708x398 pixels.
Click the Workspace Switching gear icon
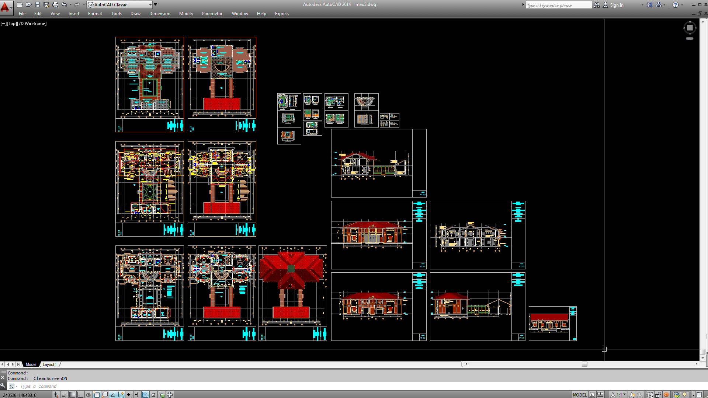pyautogui.click(x=650, y=395)
